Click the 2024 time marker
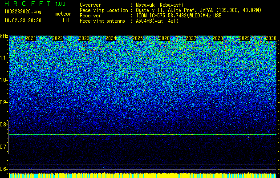The width and height of the screenshot is (280, 178). click(111, 38)
